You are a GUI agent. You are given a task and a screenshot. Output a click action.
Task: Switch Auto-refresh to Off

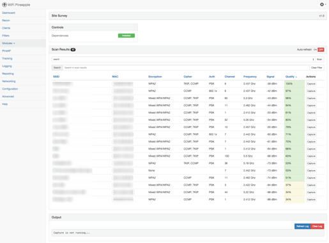321,50
